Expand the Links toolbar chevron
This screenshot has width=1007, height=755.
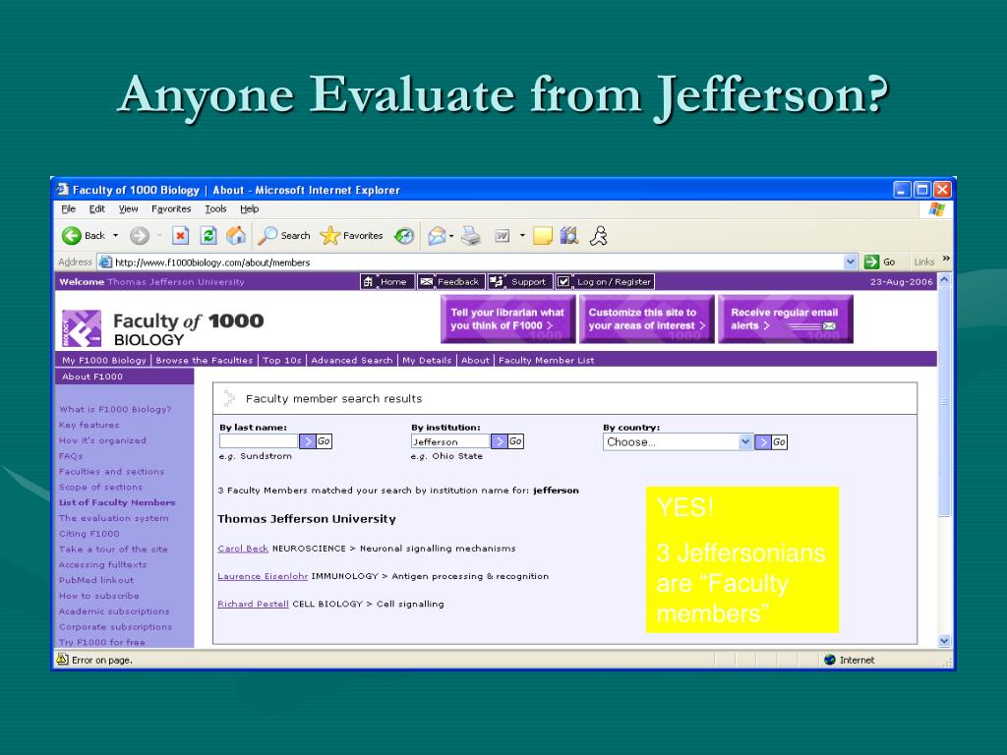click(946, 259)
